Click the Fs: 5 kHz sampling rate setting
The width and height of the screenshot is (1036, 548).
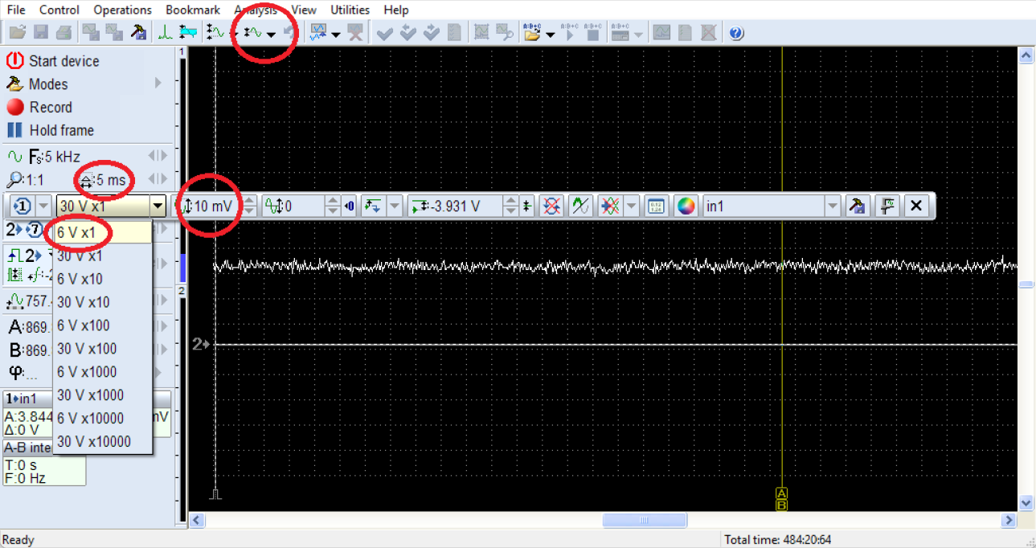[44, 157]
